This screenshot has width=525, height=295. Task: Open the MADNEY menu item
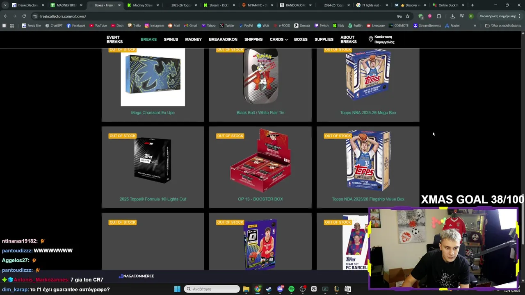click(193, 39)
